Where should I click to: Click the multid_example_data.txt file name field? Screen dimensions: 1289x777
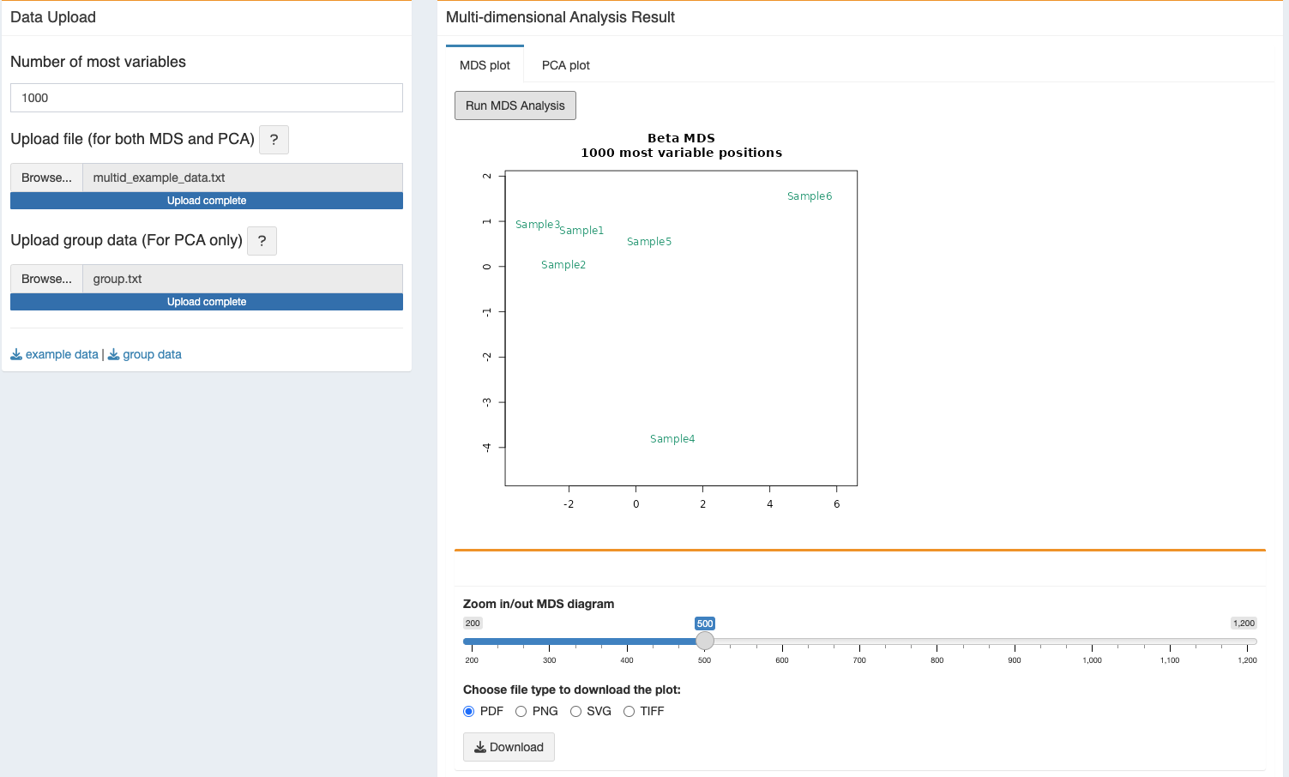[x=242, y=178]
